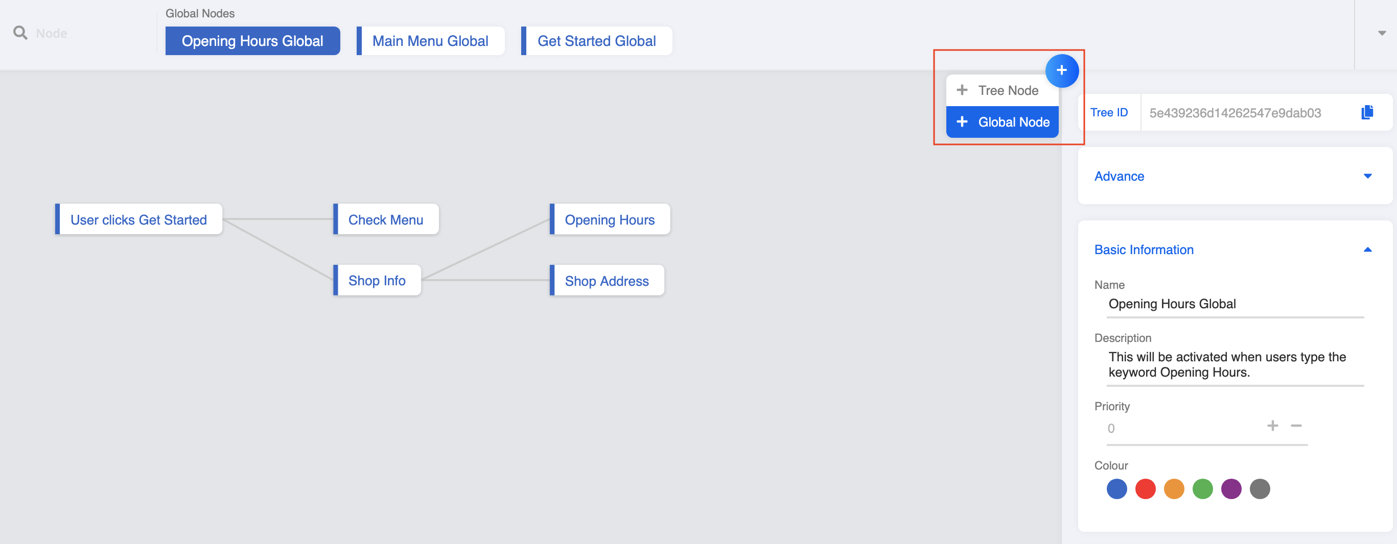Select the Shop Address node on the canvas
This screenshot has width=1397, height=544.
[x=607, y=281]
